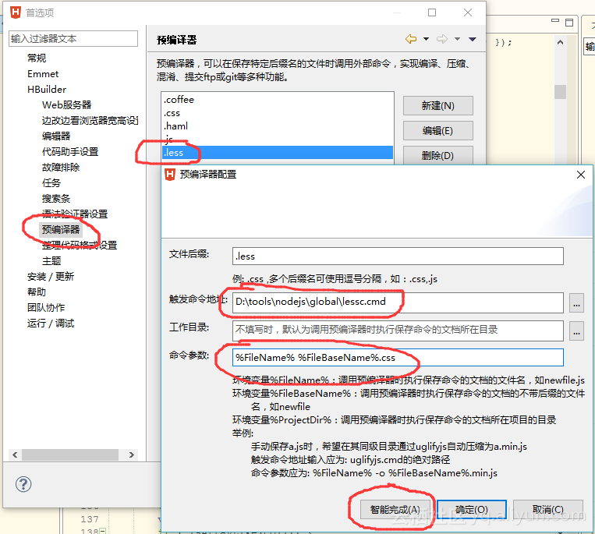Image resolution: width=595 pixels, height=534 pixels.
Task: Open 任务 settings
Action: click(51, 182)
